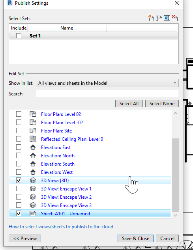This screenshot has height=250, width=193.
Task: Click the Reflected Ceiling Plan Level 0 icon
Action: point(33,139)
